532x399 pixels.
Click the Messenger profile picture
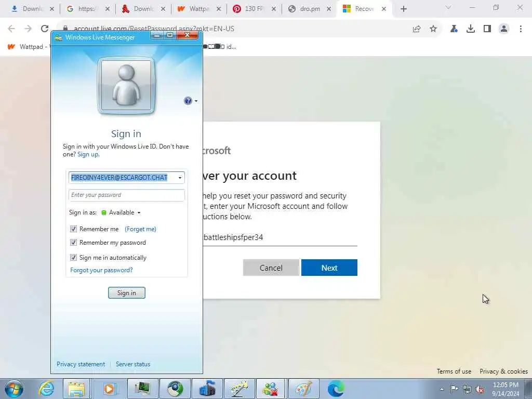126,86
